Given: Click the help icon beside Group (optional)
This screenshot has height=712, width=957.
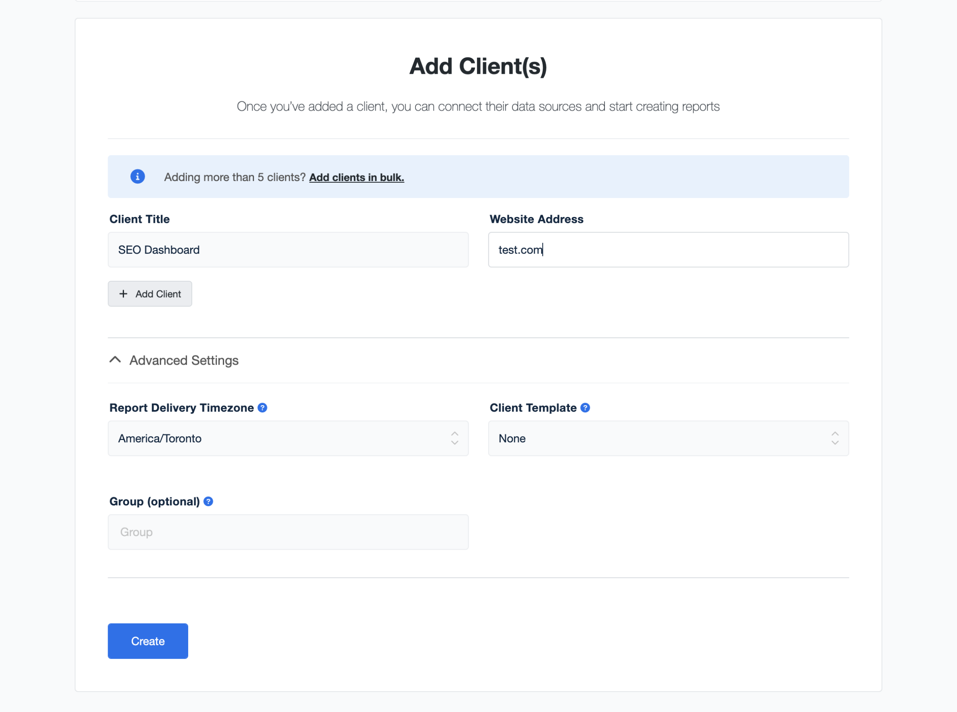Looking at the screenshot, I should [208, 501].
